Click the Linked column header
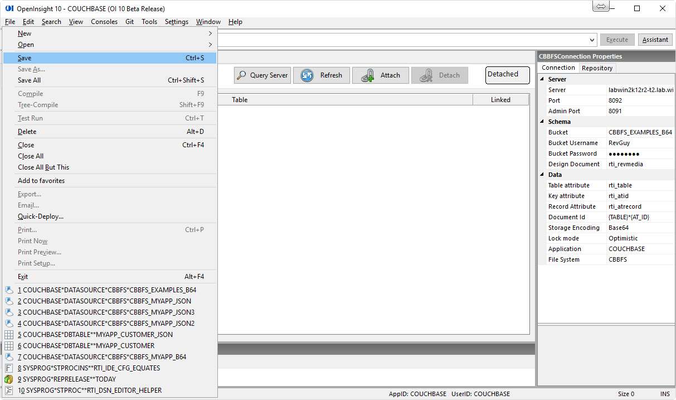Viewport: 676px width, 400px height. [500, 100]
